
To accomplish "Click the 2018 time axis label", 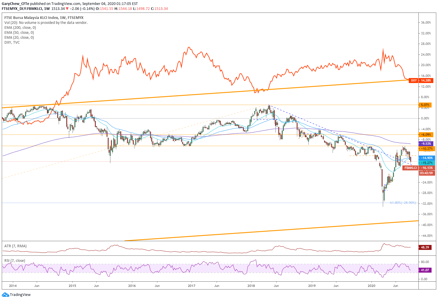I will pyautogui.click(x=251, y=286).
